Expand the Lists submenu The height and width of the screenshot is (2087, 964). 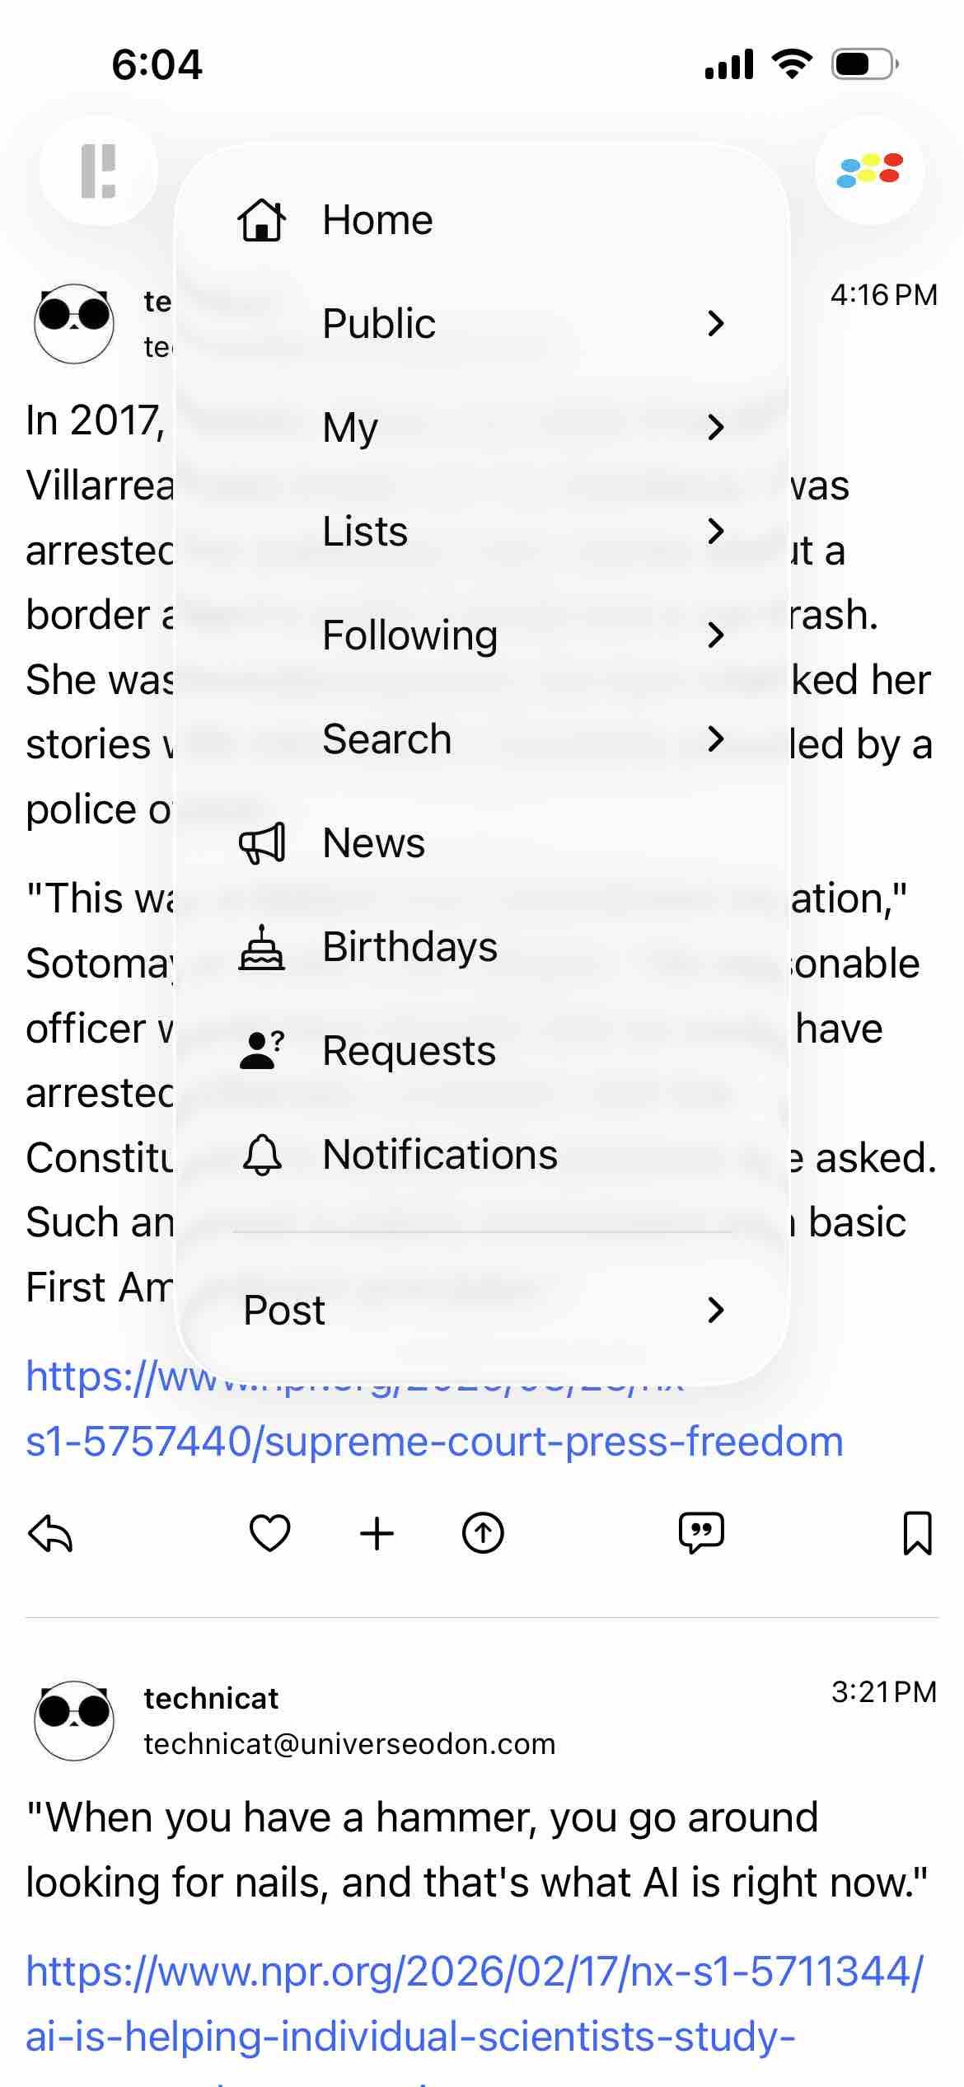482,531
